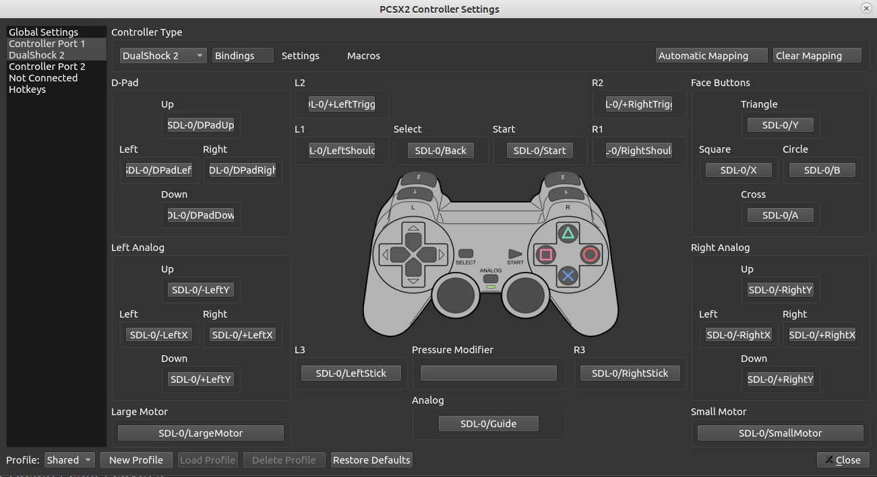Image resolution: width=877 pixels, height=477 pixels.
Task: Click the right analog stick on controller image
Action: click(x=526, y=295)
